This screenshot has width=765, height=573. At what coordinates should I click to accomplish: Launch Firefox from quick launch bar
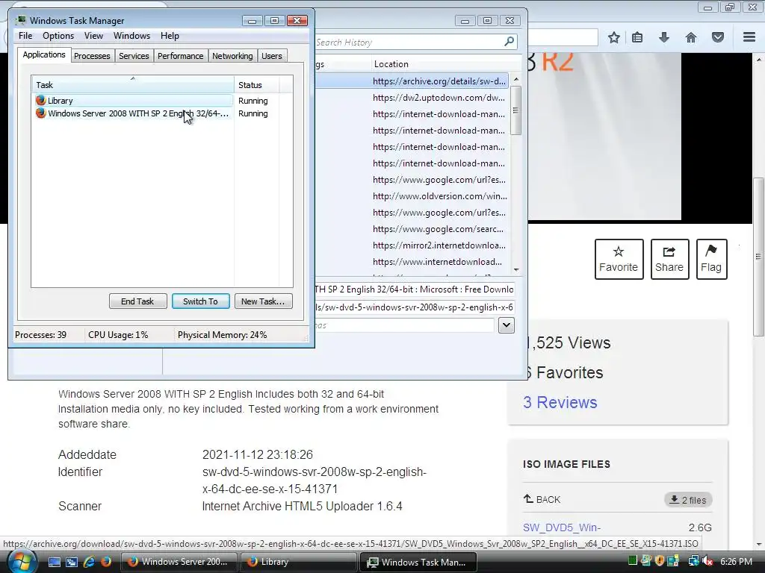tap(106, 562)
